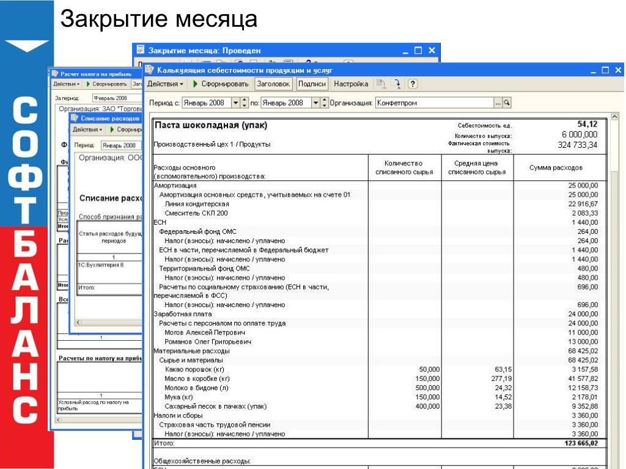
Task: Click the Калькуляция window title document icon
Action: pos(150,70)
